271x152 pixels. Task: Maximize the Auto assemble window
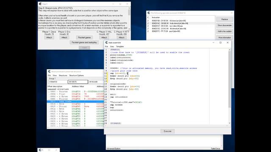220,43
